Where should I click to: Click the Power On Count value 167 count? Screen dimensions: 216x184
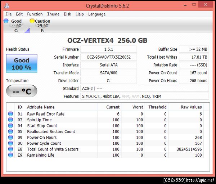point(194,73)
